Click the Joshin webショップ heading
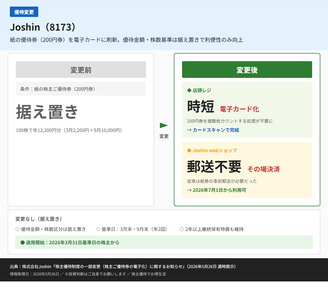This screenshot has width=328, height=288. [x=215, y=150]
